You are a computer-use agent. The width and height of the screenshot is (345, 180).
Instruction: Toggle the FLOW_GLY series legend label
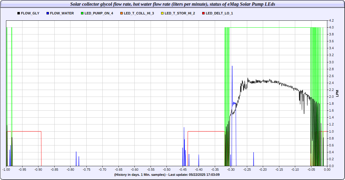30,13
